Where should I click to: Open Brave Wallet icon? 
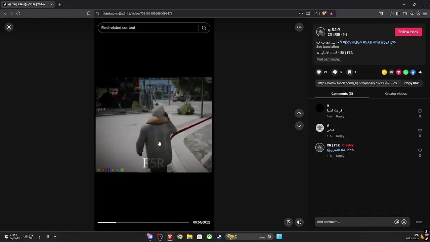coord(405,13)
